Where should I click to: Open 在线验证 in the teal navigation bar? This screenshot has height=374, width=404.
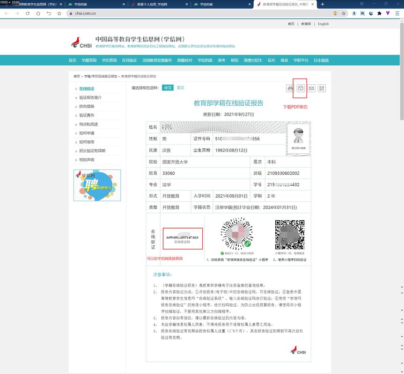pyautogui.click(x=129, y=60)
